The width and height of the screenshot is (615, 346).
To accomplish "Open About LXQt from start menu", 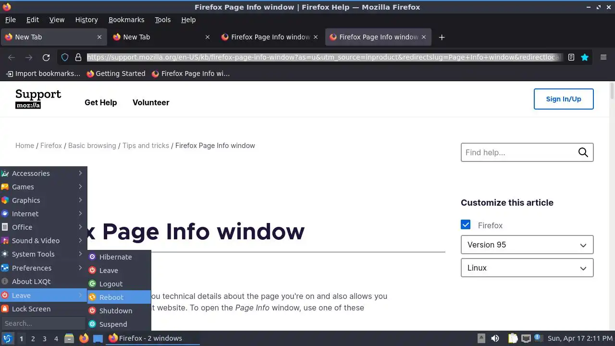I will click(x=43, y=282).
